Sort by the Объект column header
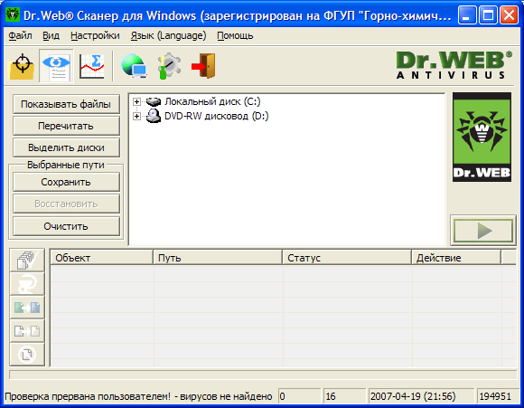524x408 pixels. [x=101, y=258]
